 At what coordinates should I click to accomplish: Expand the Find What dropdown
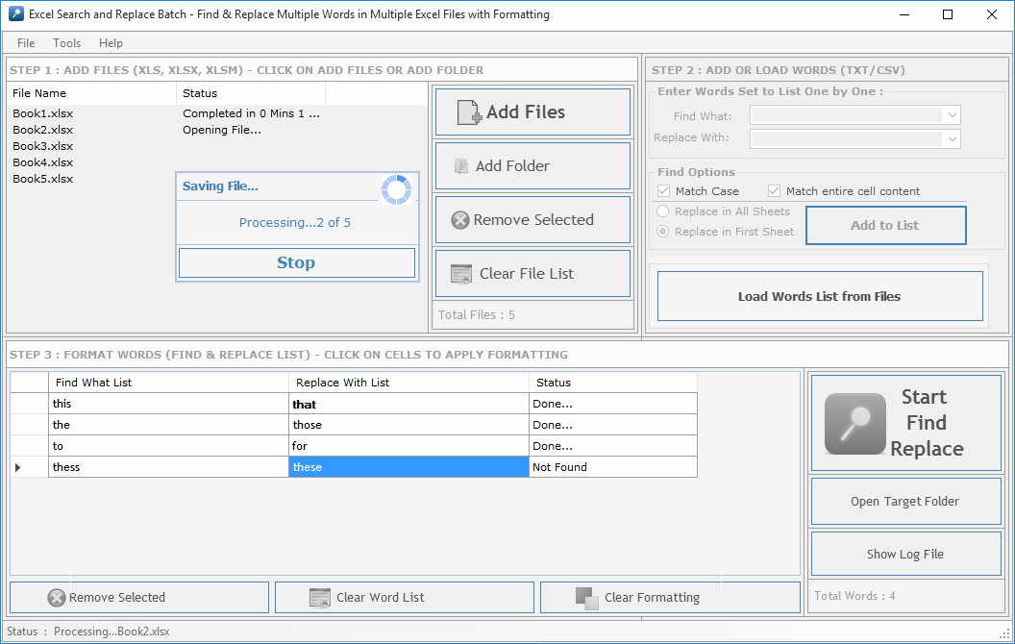[952, 116]
